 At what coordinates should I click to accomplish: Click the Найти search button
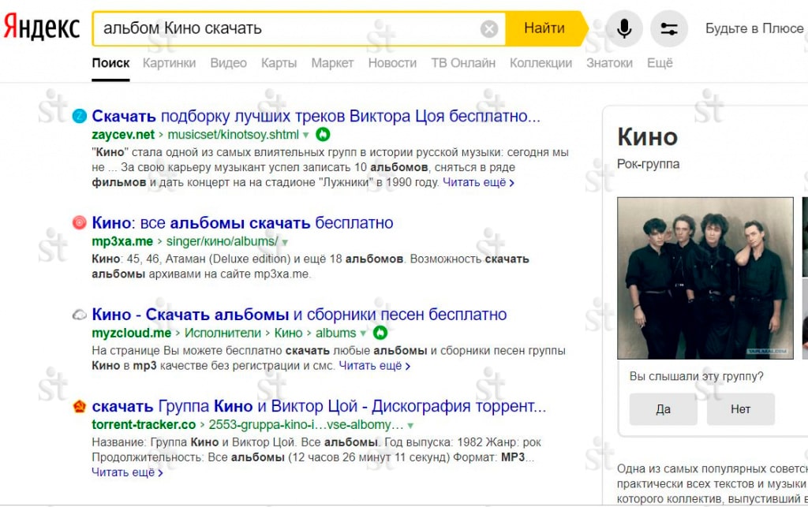[544, 28]
